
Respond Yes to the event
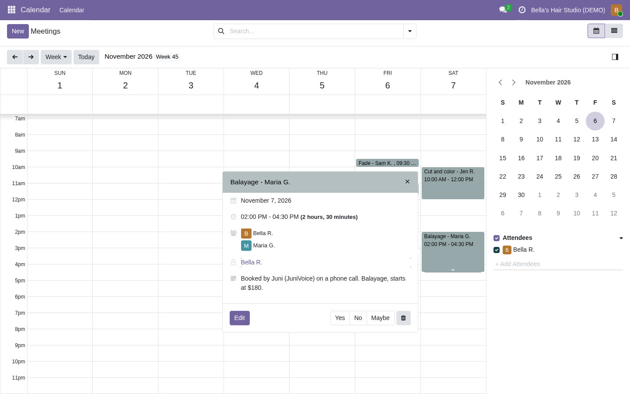point(340,318)
